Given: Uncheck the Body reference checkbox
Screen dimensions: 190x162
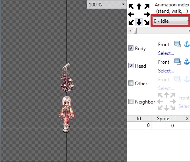Looking at the screenshot, I should click(131, 48).
